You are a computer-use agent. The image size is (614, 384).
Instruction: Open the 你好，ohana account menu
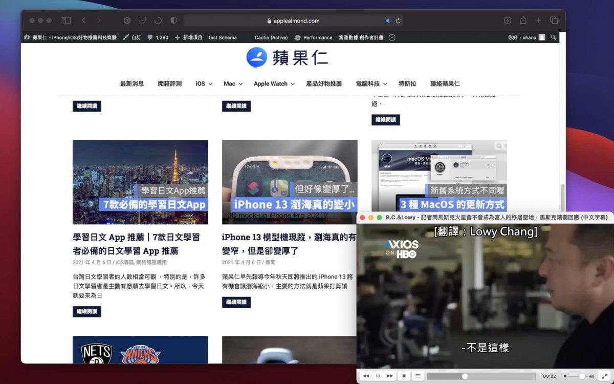526,37
